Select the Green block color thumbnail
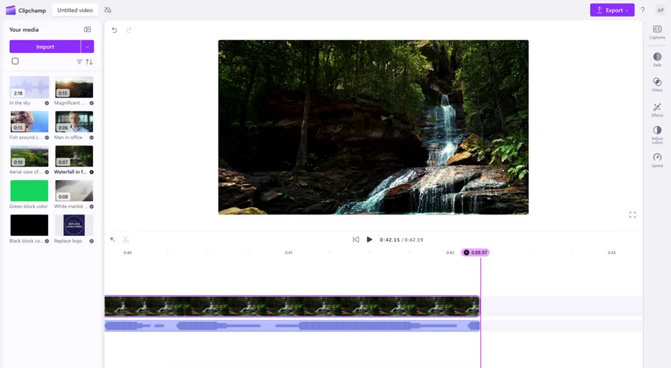The width and height of the screenshot is (671, 368). tap(29, 191)
